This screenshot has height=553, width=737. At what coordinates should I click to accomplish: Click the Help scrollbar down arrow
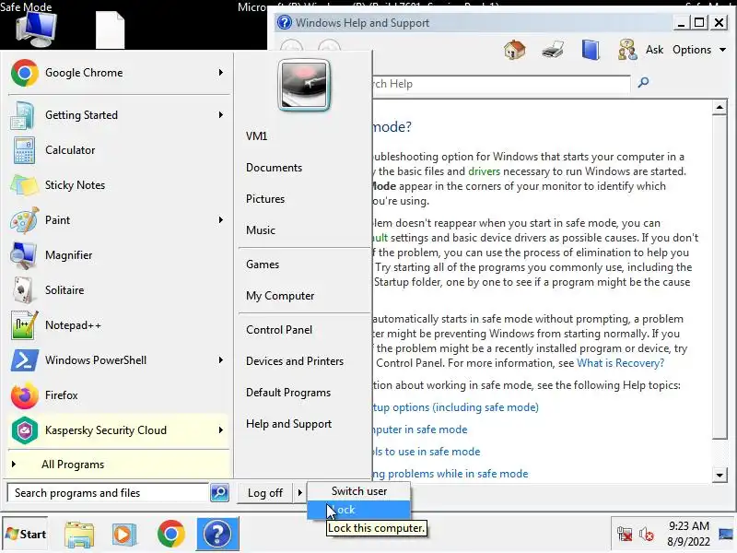[719, 475]
